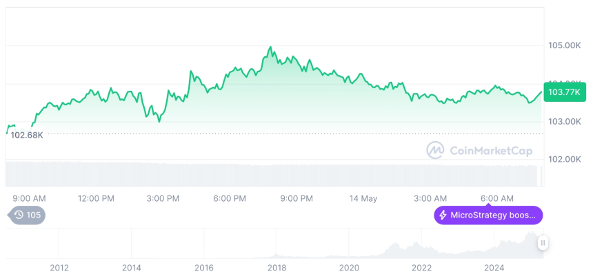Click the history clock icon beside 105
Screen dimensions: 593x276
point(19,215)
